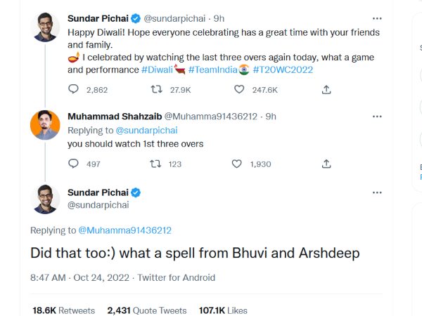This screenshot has height=316, width=422.
Task: Open more options on Muhammad Shahzaib's reply
Action: (x=378, y=116)
